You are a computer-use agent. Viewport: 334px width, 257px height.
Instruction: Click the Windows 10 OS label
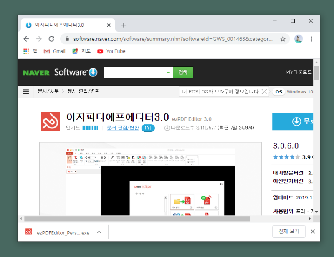coord(300,92)
